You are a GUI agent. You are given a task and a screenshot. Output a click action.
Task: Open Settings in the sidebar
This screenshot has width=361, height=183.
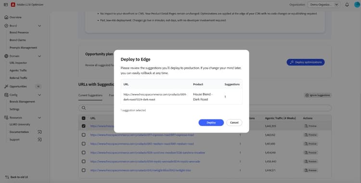coord(14,109)
